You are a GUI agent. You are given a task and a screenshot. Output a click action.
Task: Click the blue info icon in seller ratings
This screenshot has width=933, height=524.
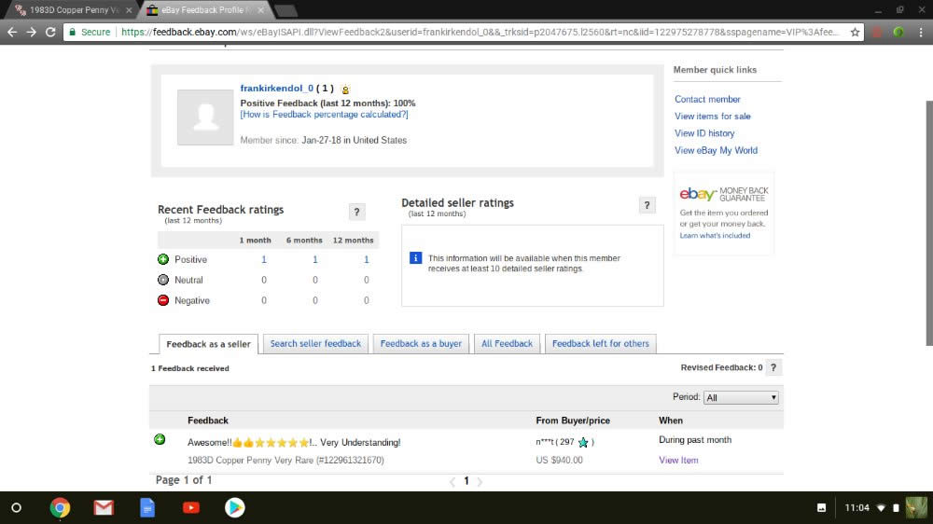415,257
